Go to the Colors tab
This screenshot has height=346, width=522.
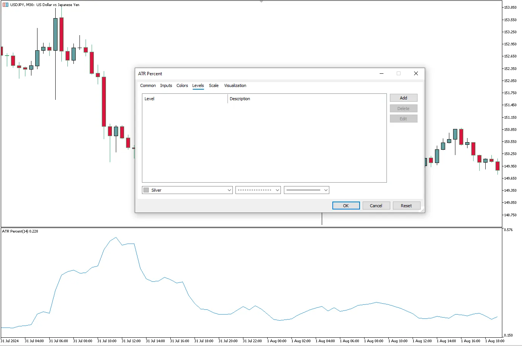(x=182, y=86)
